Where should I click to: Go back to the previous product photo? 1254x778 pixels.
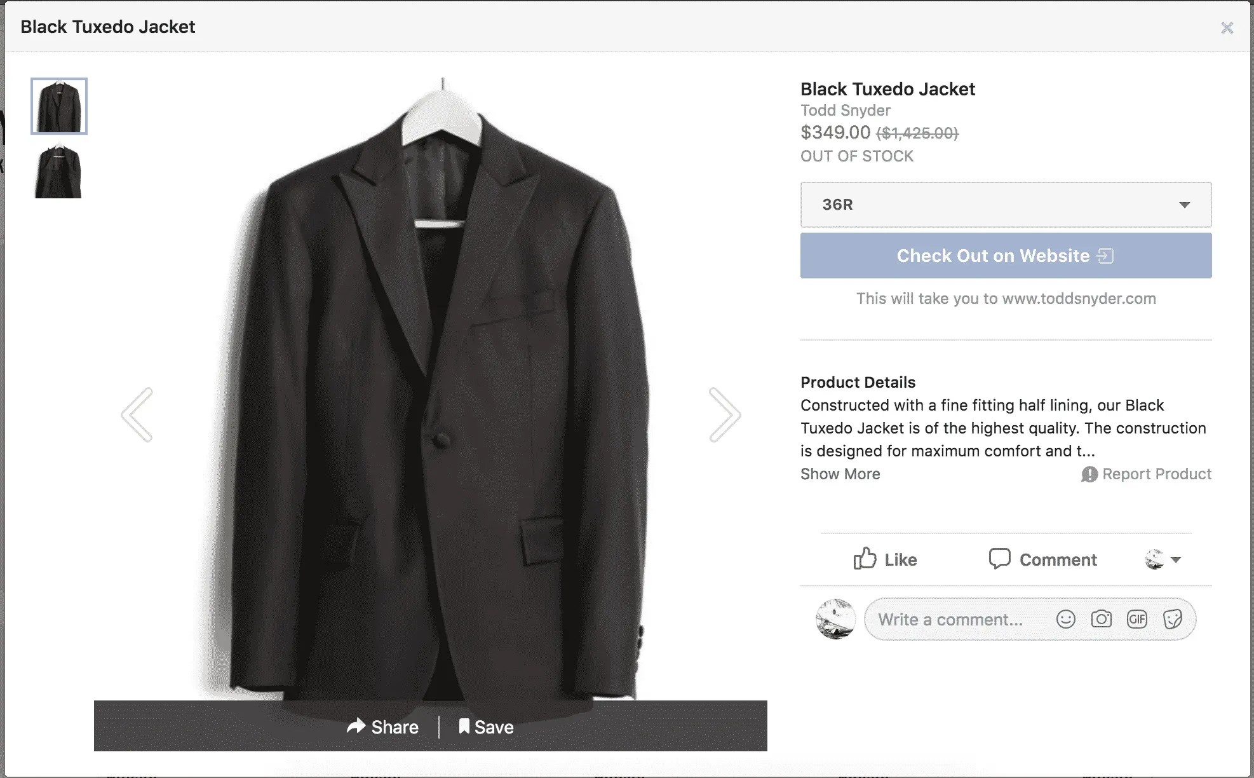coord(138,414)
